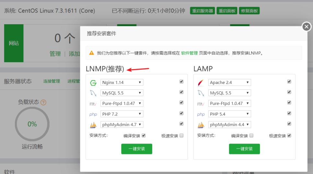Open the PHP 7.2 version dropdown
This screenshot has width=313, height=174.
(x=122, y=114)
